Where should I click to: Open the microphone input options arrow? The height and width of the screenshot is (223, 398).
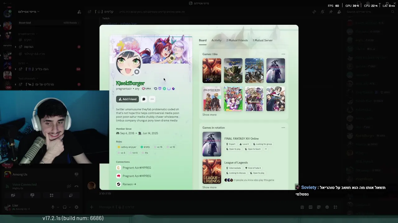point(58,207)
